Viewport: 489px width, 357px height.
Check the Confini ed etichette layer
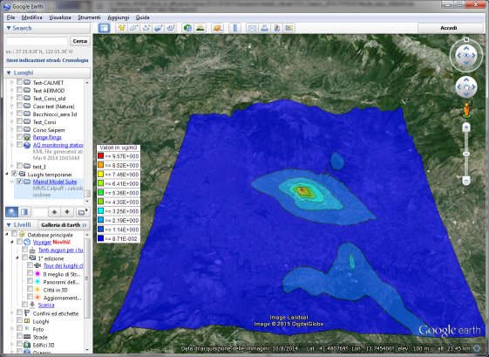pyautogui.click(x=19, y=312)
